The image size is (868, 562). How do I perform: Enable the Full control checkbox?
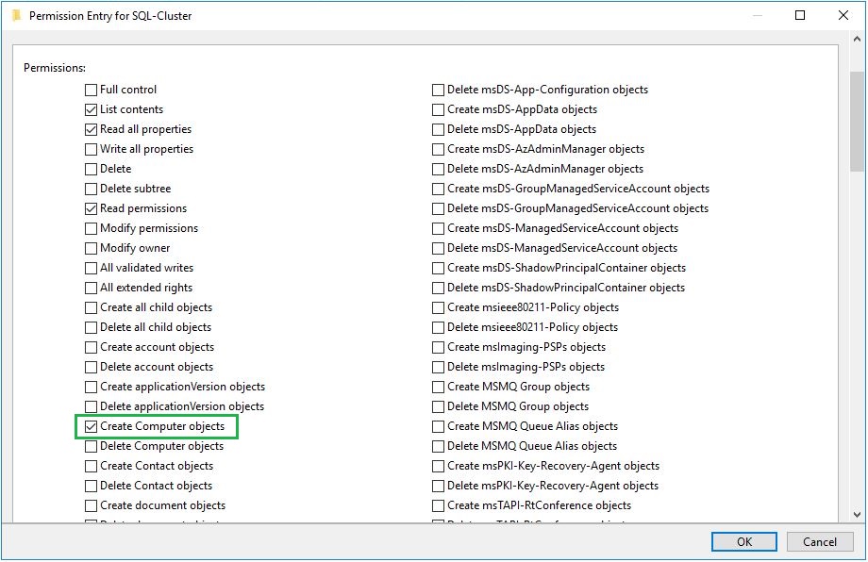92,90
